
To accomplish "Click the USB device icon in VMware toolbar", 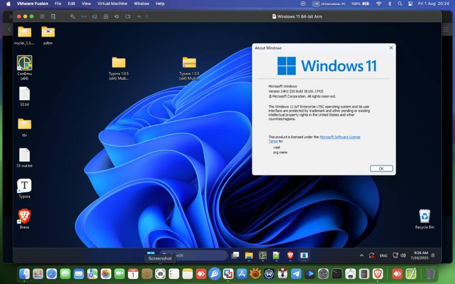I will pos(139,16).
